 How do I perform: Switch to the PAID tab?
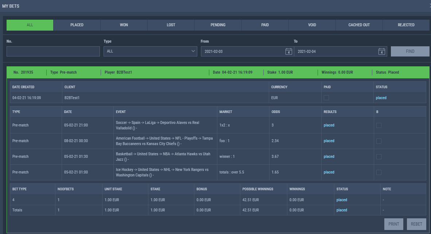click(x=265, y=25)
